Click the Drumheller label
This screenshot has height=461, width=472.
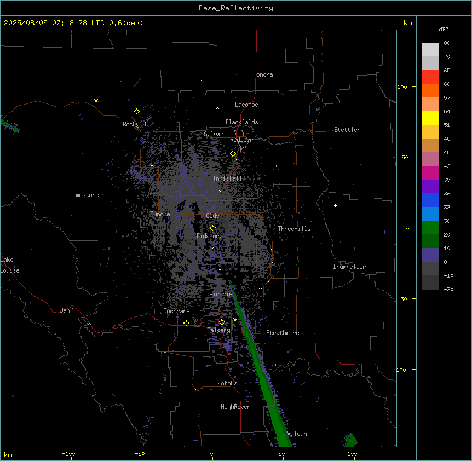pos(349,267)
